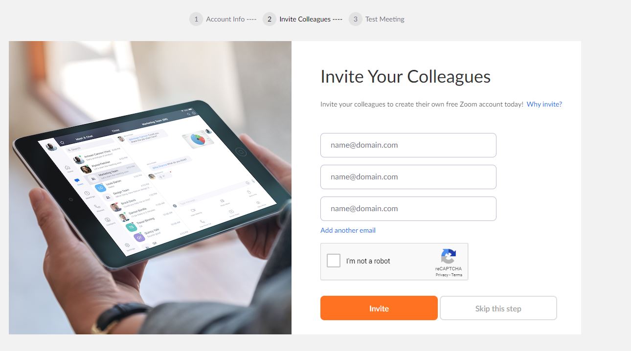
Task: Click the step 2 number circle
Action: (x=269, y=19)
